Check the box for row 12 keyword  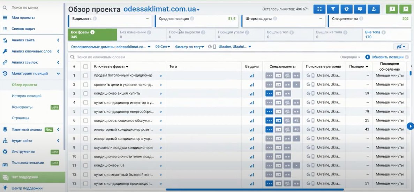click(85, 174)
